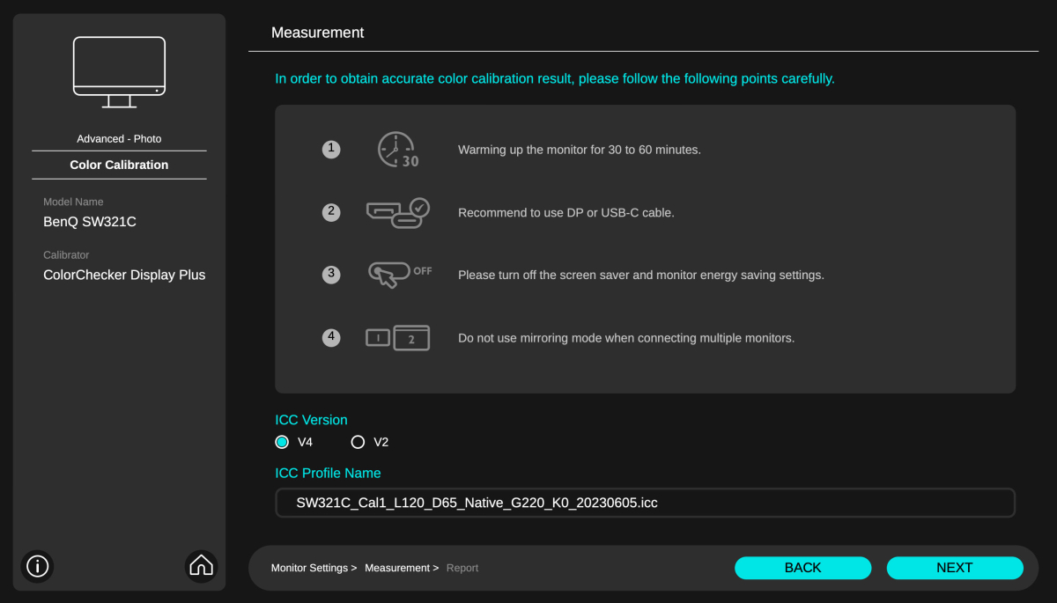Click the Color Calibration sidebar heading
1057x603 pixels.
[x=119, y=165]
